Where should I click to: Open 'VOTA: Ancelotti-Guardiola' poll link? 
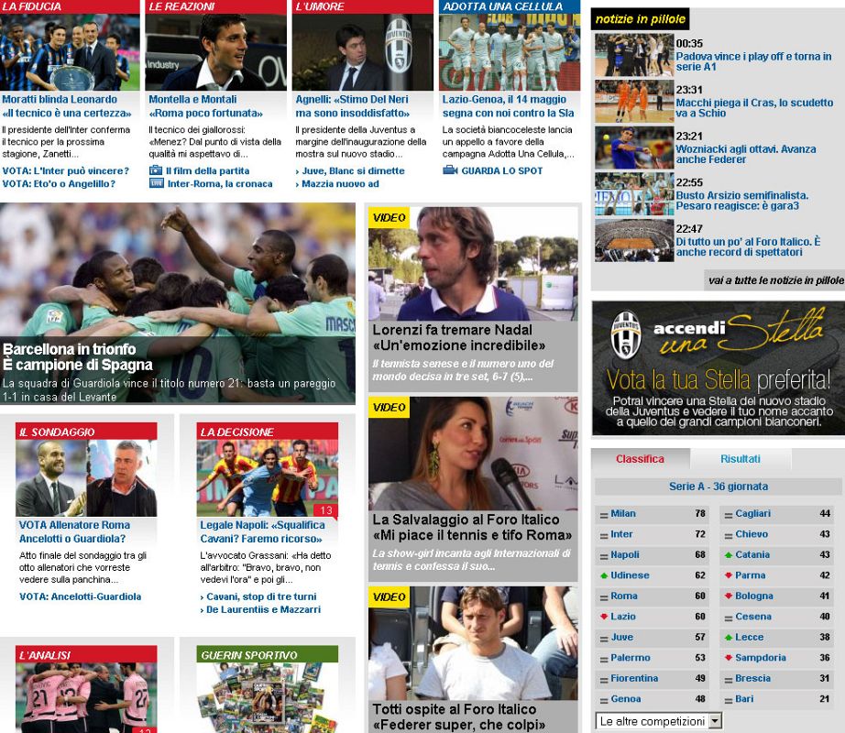pos(80,596)
